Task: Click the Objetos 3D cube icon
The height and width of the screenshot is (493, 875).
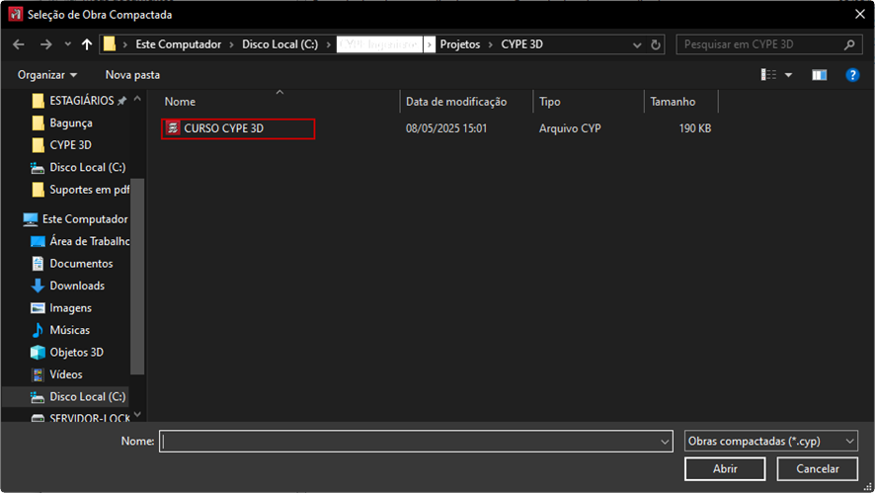Action: (38, 353)
